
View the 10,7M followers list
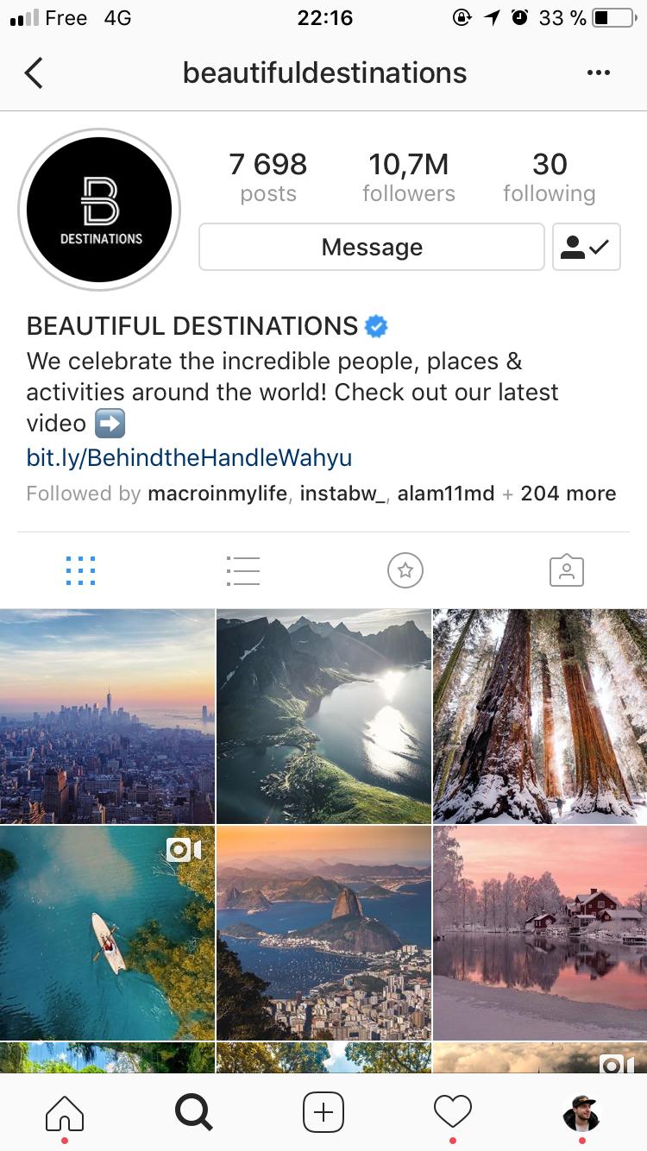coord(409,177)
